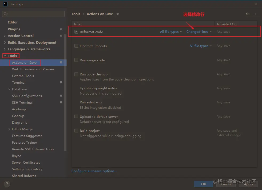This screenshot has width=262, height=190.
Task: Select Server Certificates settings
Action: pos(26,163)
